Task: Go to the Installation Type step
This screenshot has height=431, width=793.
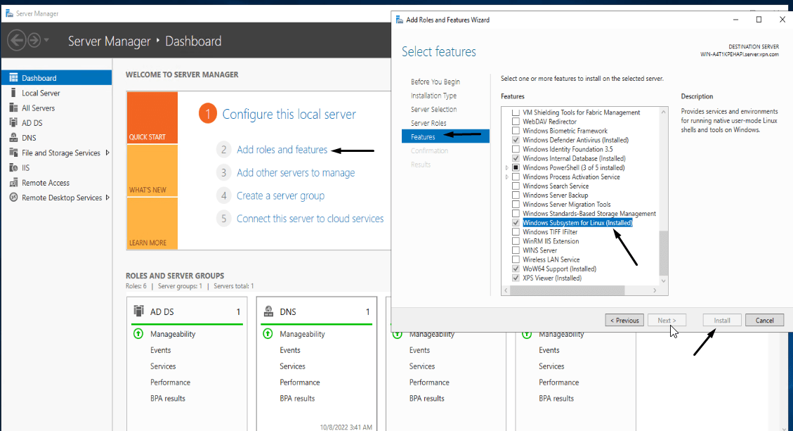Action: coord(433,96)
